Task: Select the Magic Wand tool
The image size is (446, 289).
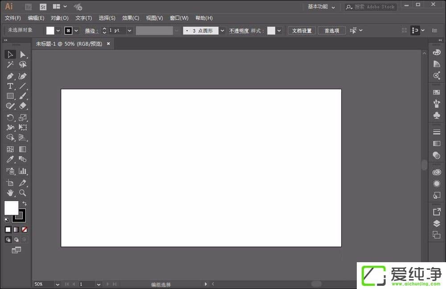Action: coord(10,65)
